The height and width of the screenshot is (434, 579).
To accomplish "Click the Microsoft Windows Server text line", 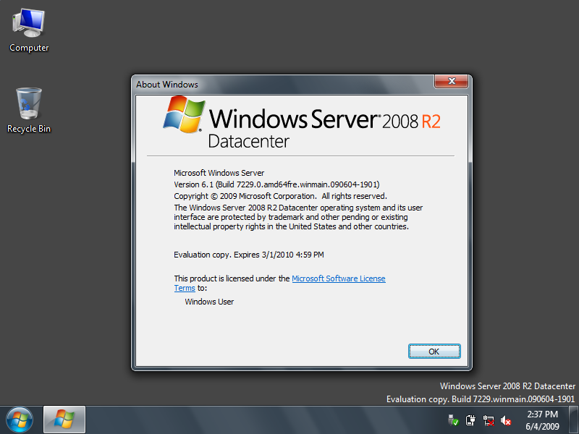I will point(219,173).
